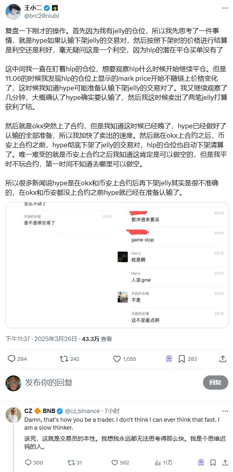Image resolution: width=233 pixels, height=472 pixels.
Task: Open the main post's three-dot menu
Action: tap(225, 8)
